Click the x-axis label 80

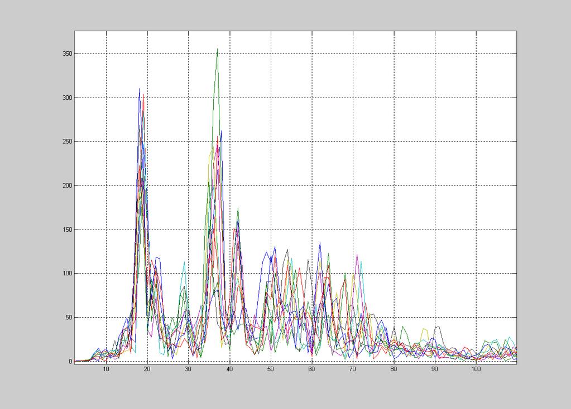point(394,369)
